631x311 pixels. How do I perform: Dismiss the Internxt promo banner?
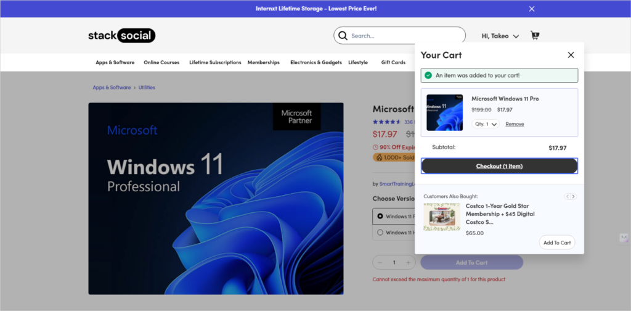pyautogui.click(x=532, y=9)
